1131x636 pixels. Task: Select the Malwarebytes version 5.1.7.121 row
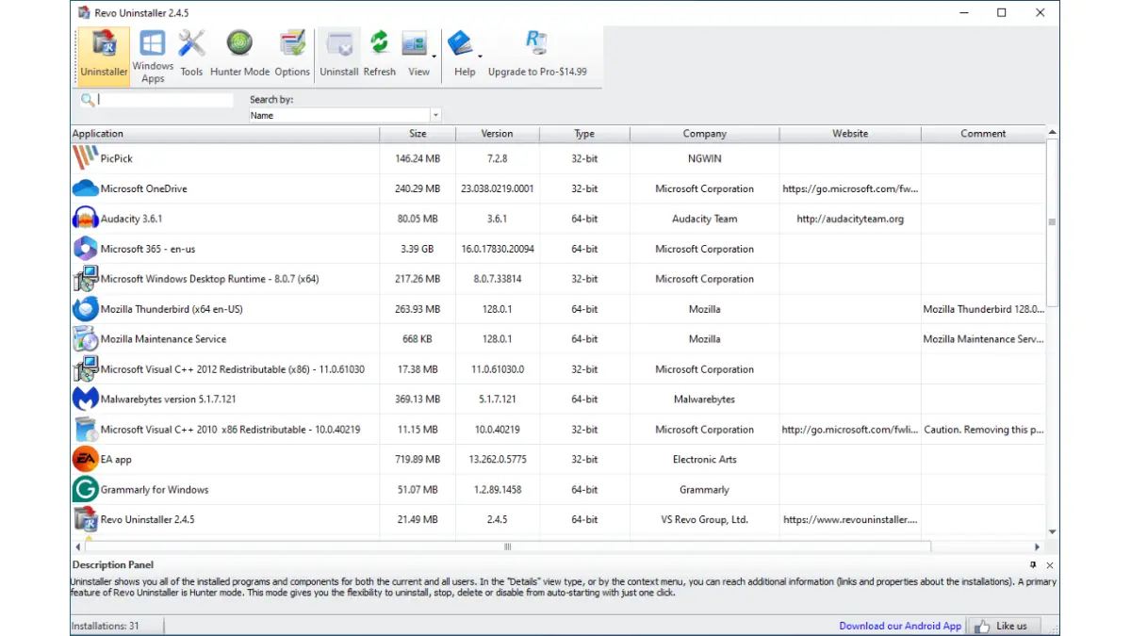tap(168, 400)
